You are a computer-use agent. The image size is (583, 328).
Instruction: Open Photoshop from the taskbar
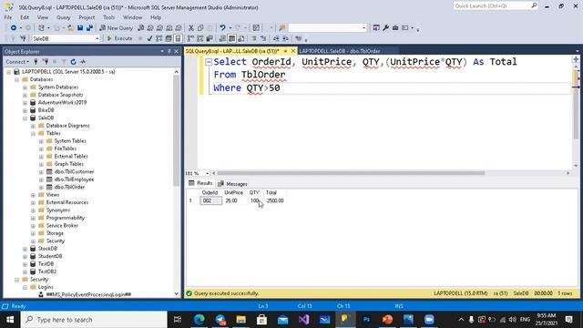tap(366, 320)
